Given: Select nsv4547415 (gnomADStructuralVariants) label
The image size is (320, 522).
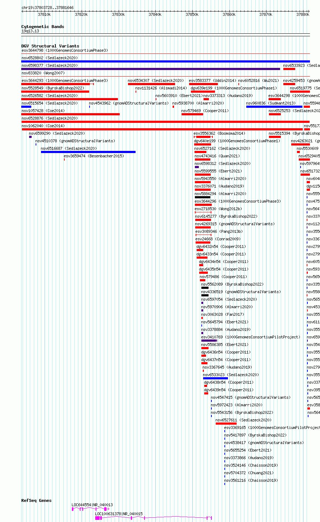Looking at the screenshot, I should tap(251, 397).
